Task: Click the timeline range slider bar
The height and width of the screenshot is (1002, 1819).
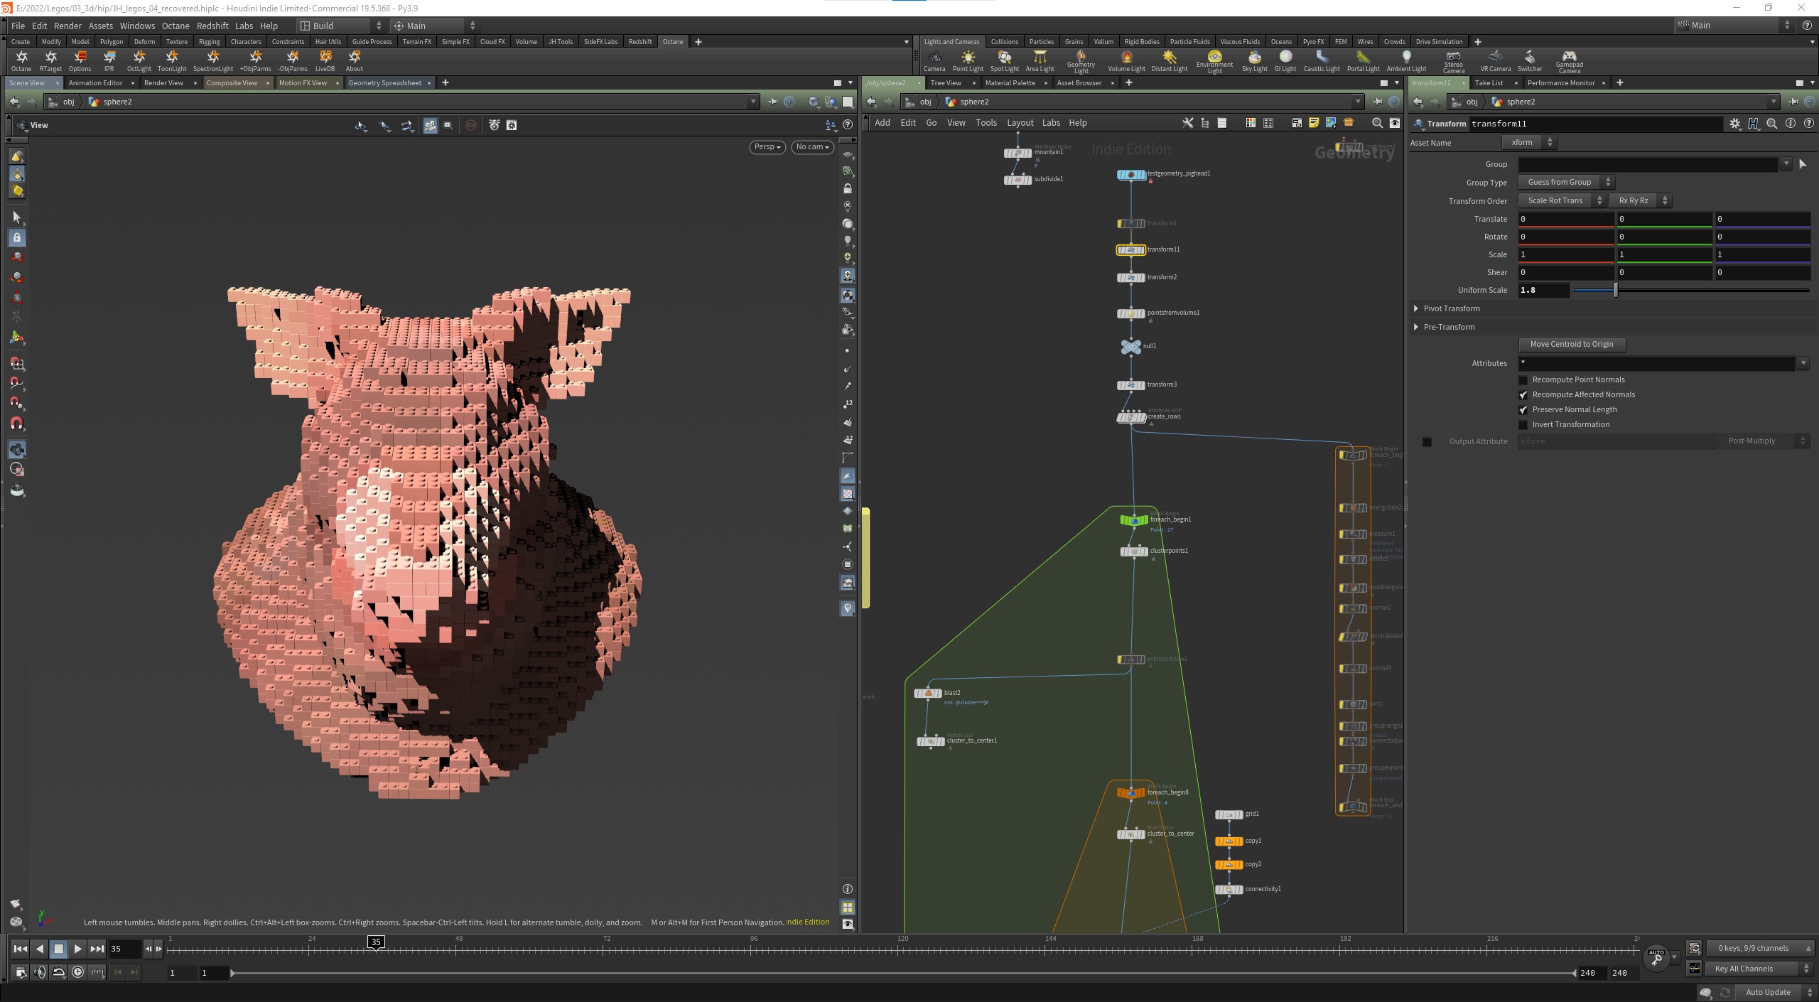Action: point(902,974)
